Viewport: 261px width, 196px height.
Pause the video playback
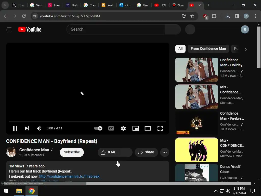click(x=15, y=128)
